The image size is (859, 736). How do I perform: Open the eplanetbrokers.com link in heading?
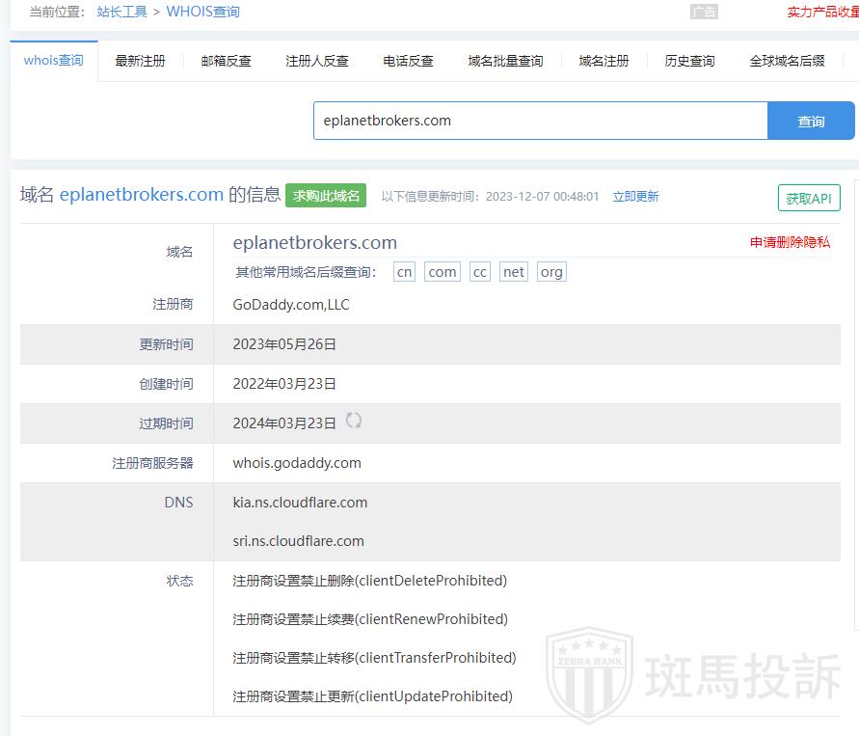[x=142, y=194]
